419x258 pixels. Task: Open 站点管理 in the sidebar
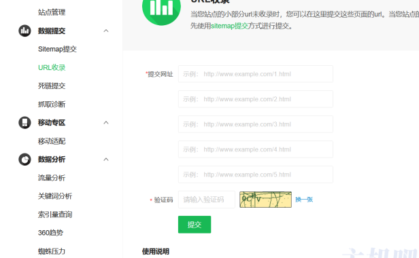click(x=52, y=12)
